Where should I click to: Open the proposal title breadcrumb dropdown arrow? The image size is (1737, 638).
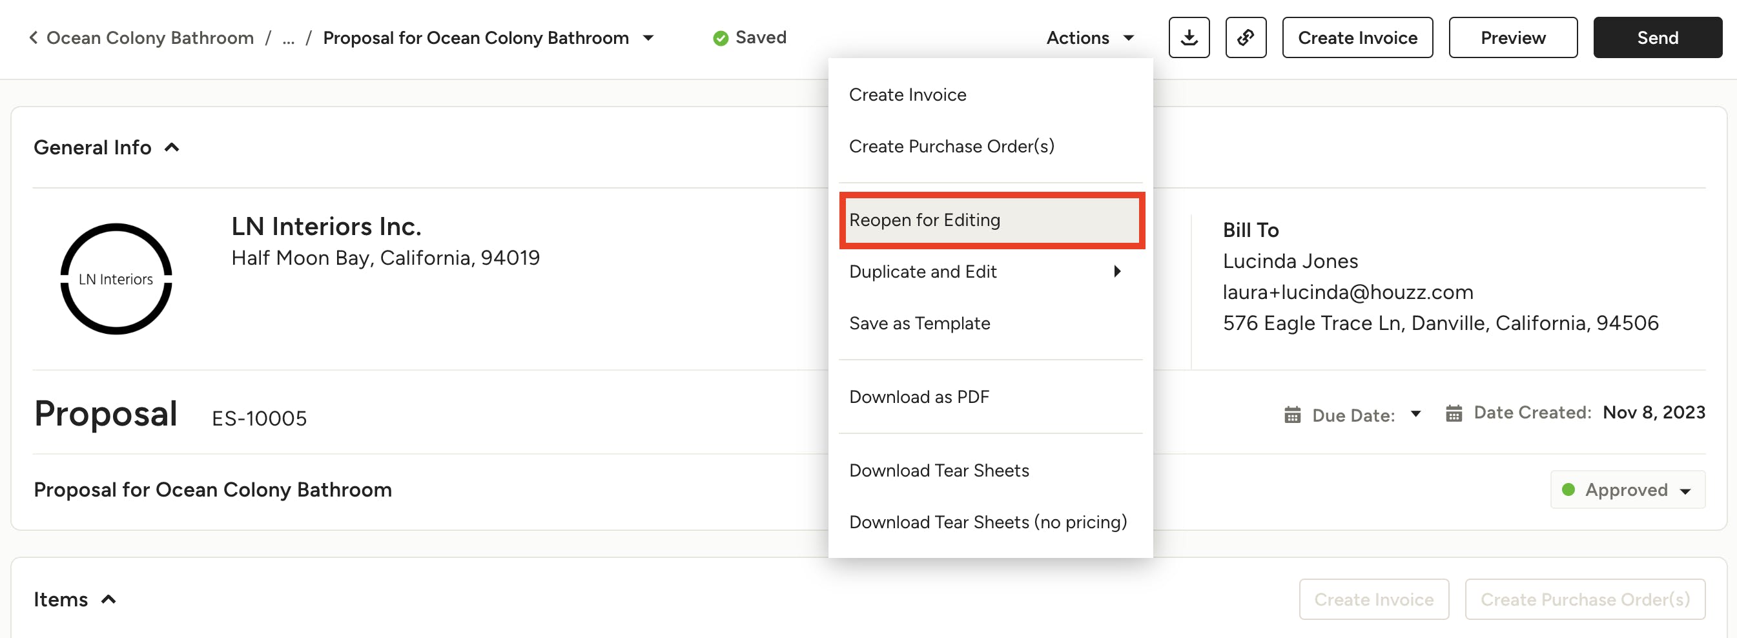[648, 39]
